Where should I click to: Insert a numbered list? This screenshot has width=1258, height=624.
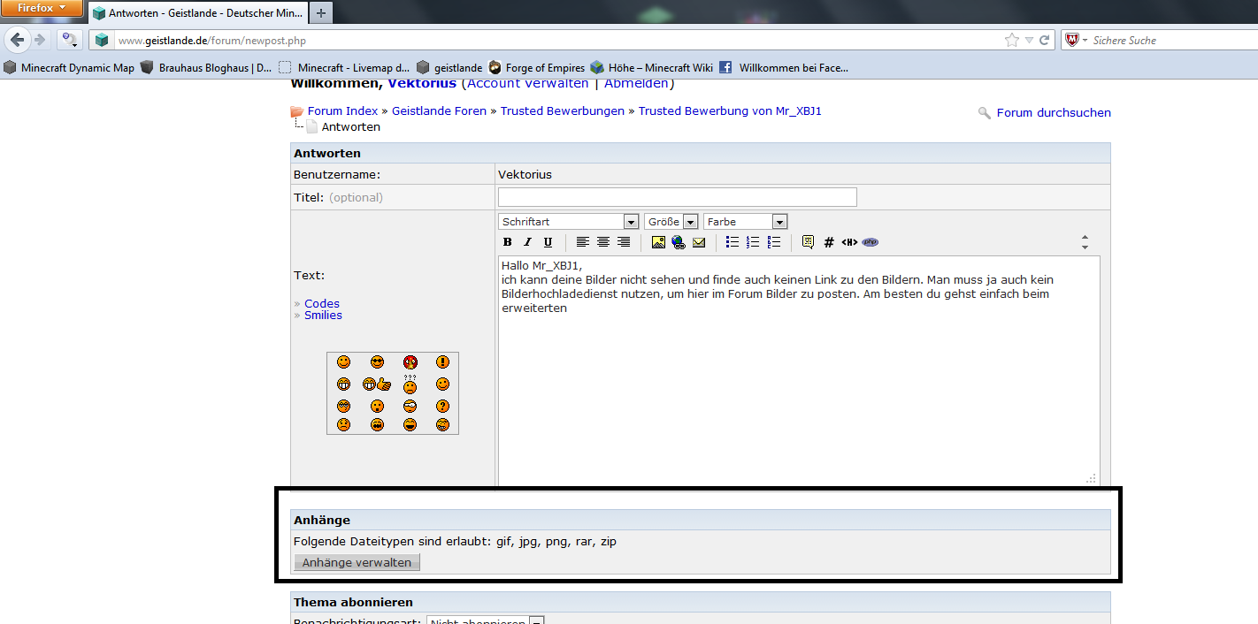753,242
